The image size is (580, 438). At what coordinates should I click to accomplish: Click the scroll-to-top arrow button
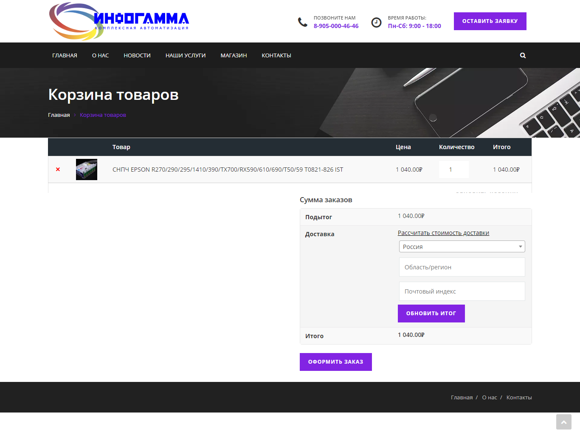click(564, 422)
